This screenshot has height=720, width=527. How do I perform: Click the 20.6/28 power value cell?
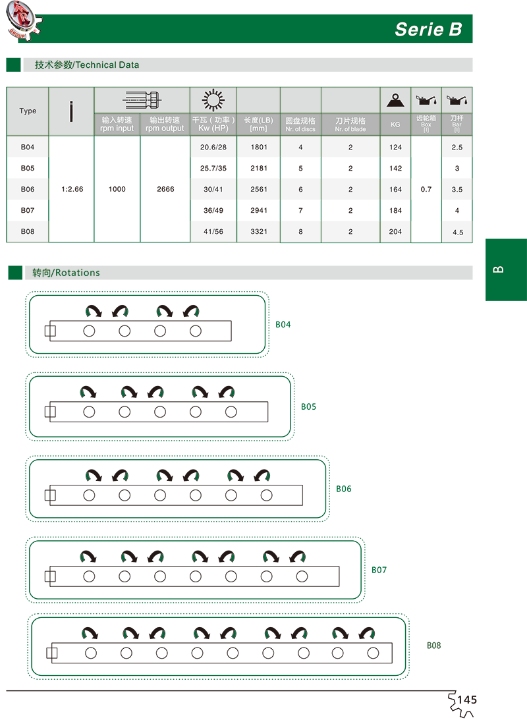coord(213,148)
